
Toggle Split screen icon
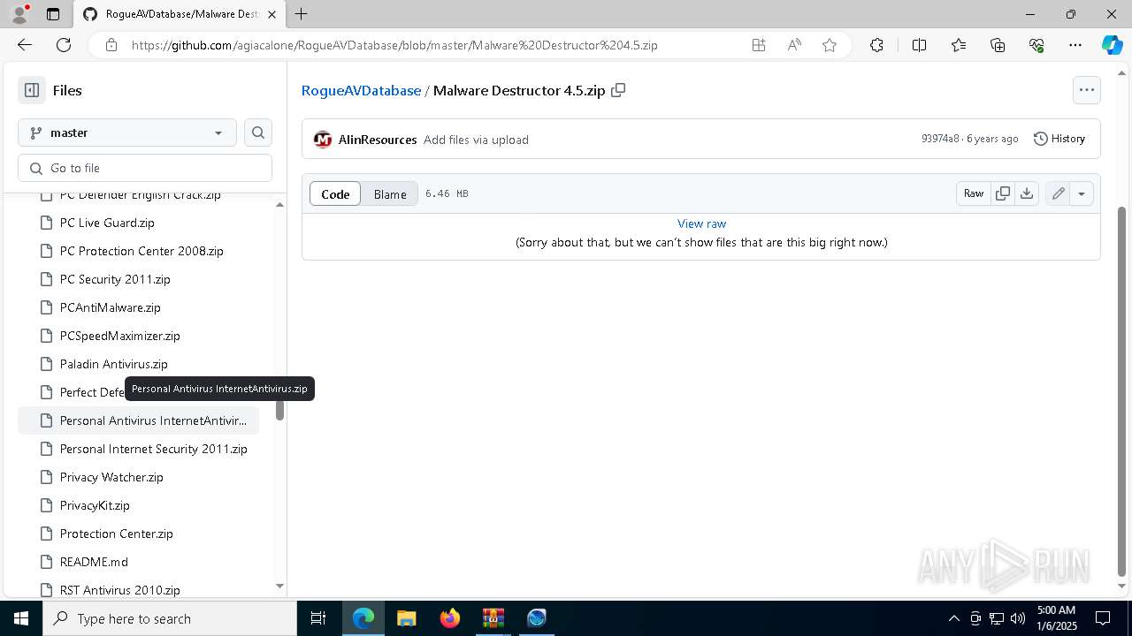click(x=919, y=45)
